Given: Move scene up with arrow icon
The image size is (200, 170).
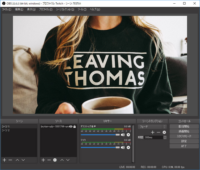Looking at the screenshot, I should tap(17, 160).
